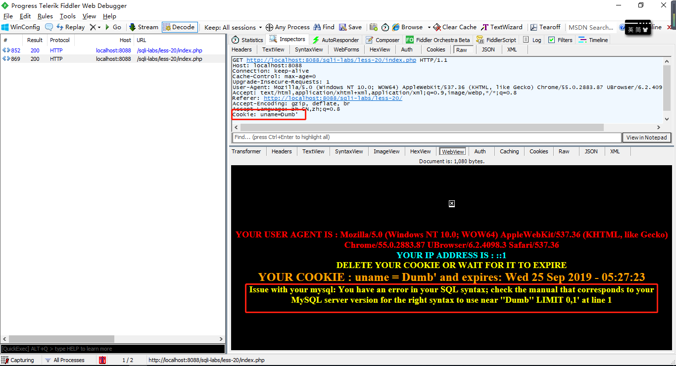Use the session list horizontal scrollbar
676x366 pixels.
[61, 339]
